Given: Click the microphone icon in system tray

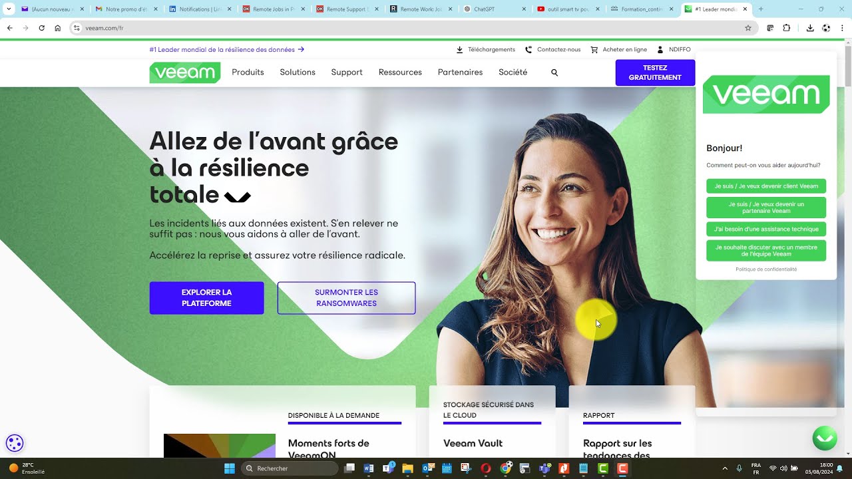Looking at the screenshot, I should [x=739, y=468].
